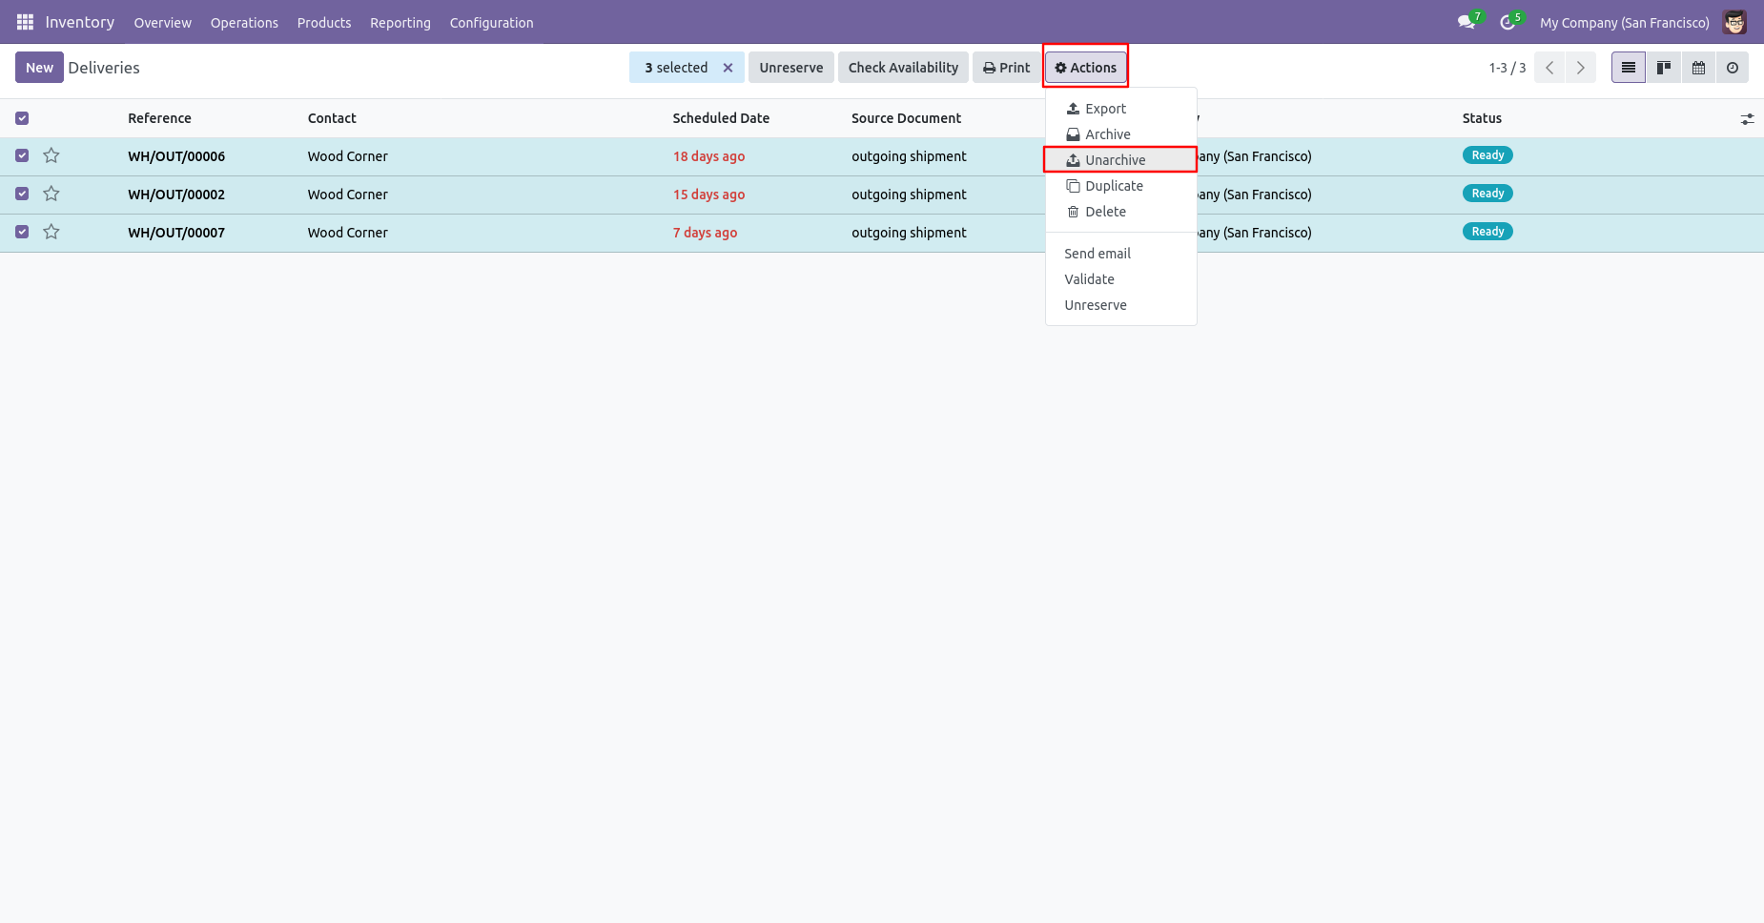1764x923 pixels.
Task: Choose Delete from Actions menu
Action: tap(1120, 212)
